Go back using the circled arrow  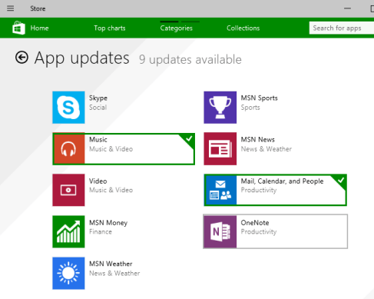click(22, 57)
